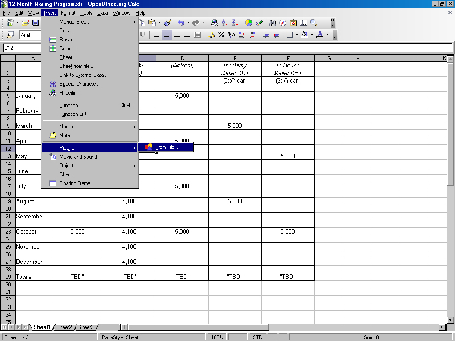
Task: Click the Name Box showing C12
Action: 21,48
